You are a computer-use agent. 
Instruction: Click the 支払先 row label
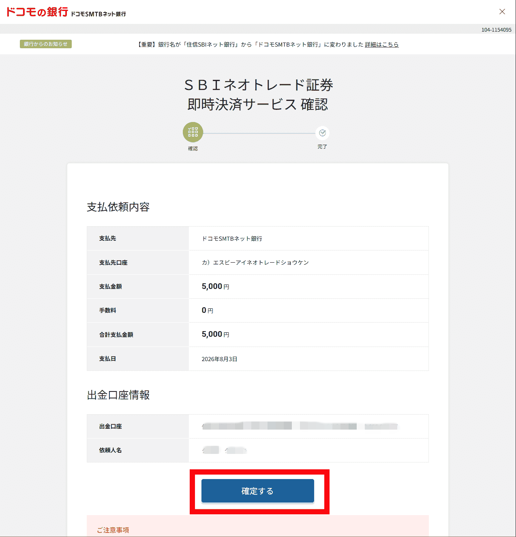pos(107,238)
